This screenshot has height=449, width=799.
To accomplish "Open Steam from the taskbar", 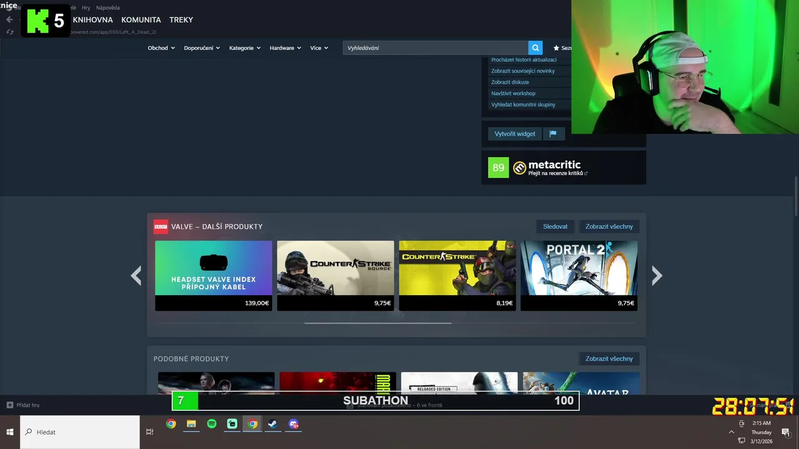I will (273, 424).
